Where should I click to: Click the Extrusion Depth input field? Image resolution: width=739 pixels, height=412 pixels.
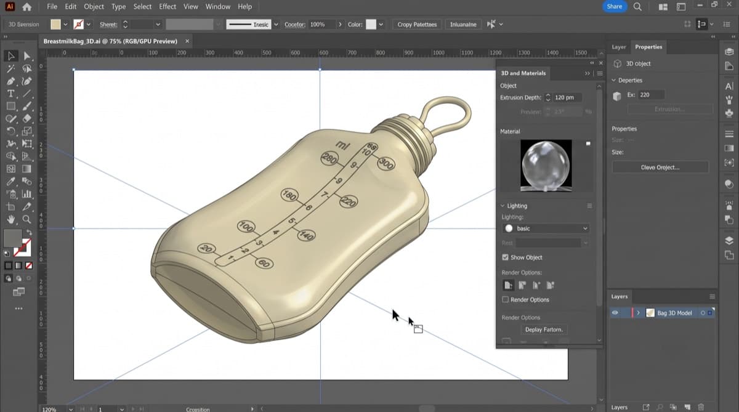[567, 97]
